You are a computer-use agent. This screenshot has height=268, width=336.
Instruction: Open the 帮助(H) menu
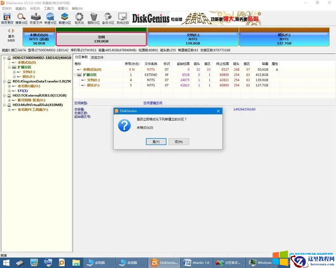pos(77,9)
